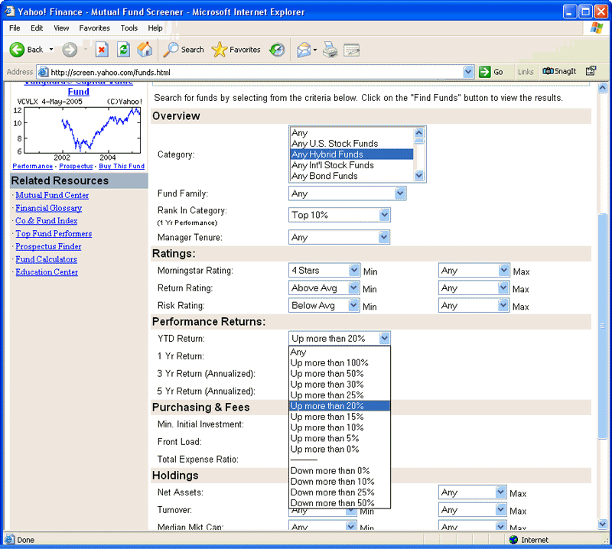Open the Mutual Fund Center link

click(51, 195)
